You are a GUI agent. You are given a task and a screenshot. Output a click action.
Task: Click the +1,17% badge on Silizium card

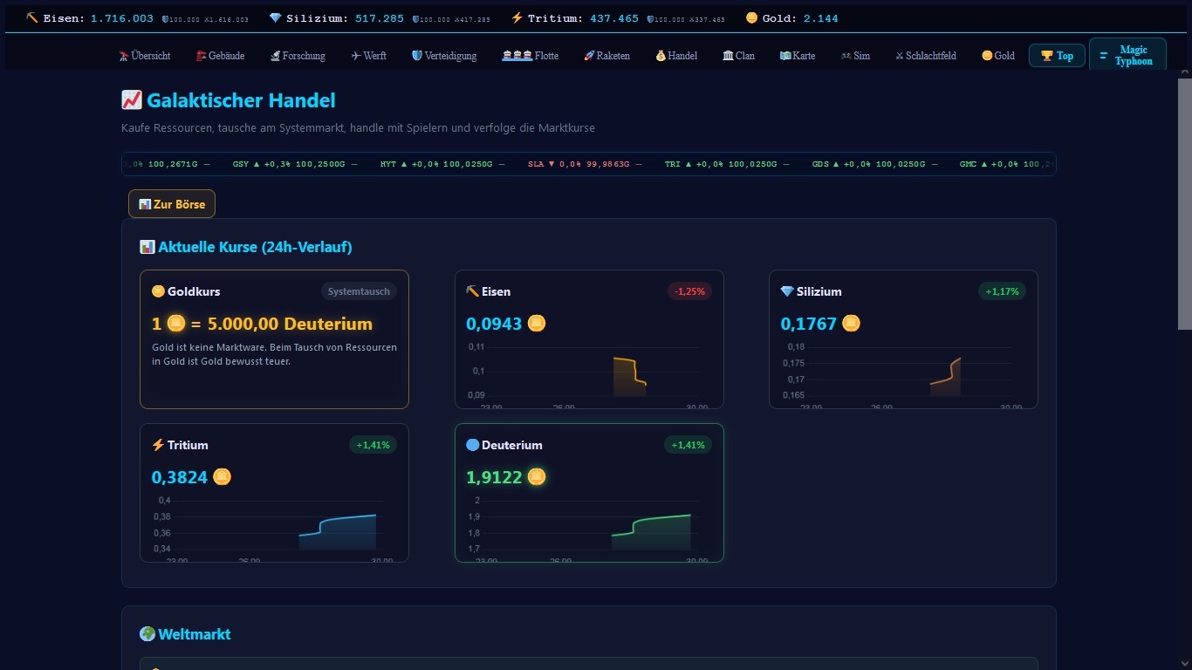1002,291
